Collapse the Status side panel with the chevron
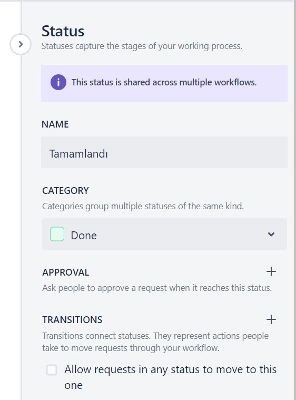This screenshot has height=400, width=296. pyautogui.click(x=21, y=44)
